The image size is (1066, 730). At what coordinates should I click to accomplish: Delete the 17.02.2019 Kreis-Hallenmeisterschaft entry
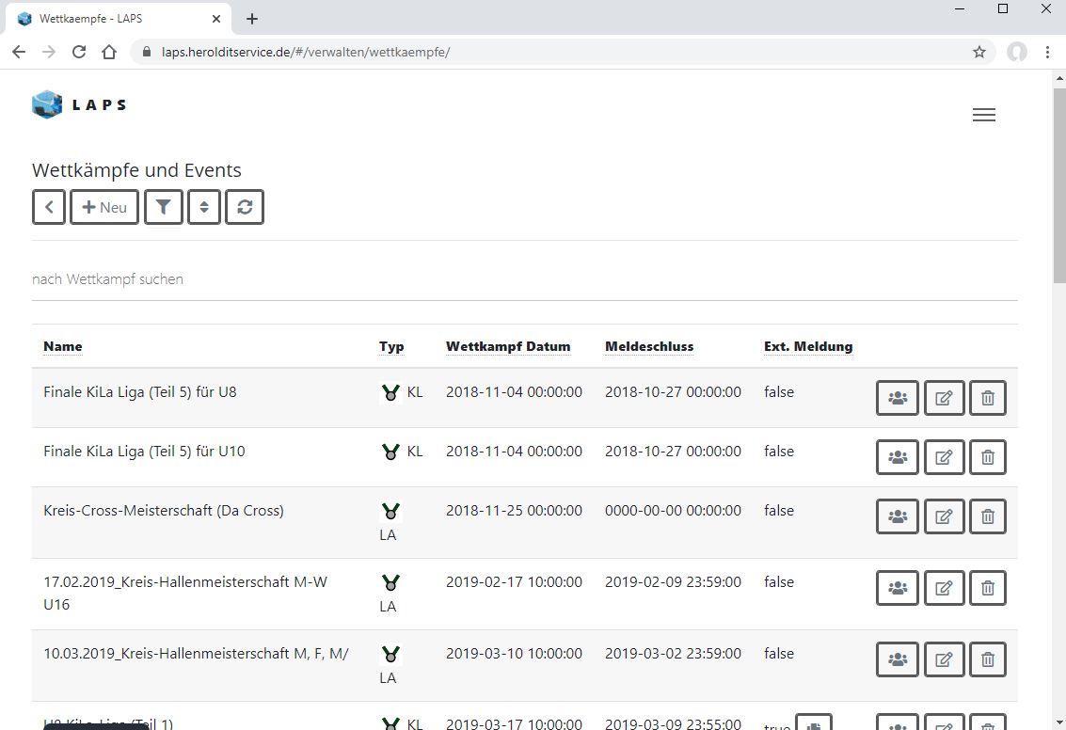[x=988, y=588]
